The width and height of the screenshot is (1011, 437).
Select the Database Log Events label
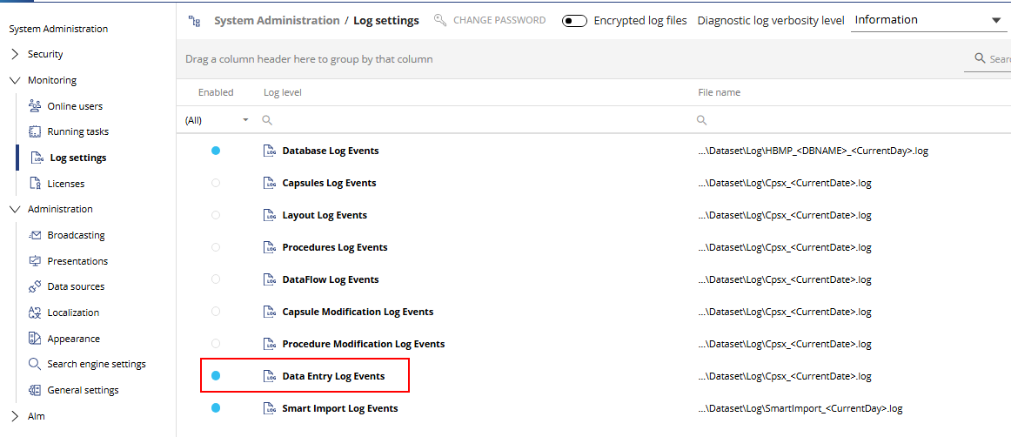click(330, 151)
